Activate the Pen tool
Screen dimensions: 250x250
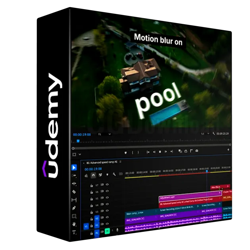tap(74, 208)
